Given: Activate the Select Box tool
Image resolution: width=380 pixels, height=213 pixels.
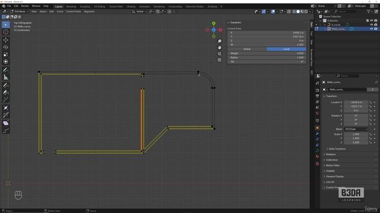Looking at the screenshot, I should (x=5, y=25).
